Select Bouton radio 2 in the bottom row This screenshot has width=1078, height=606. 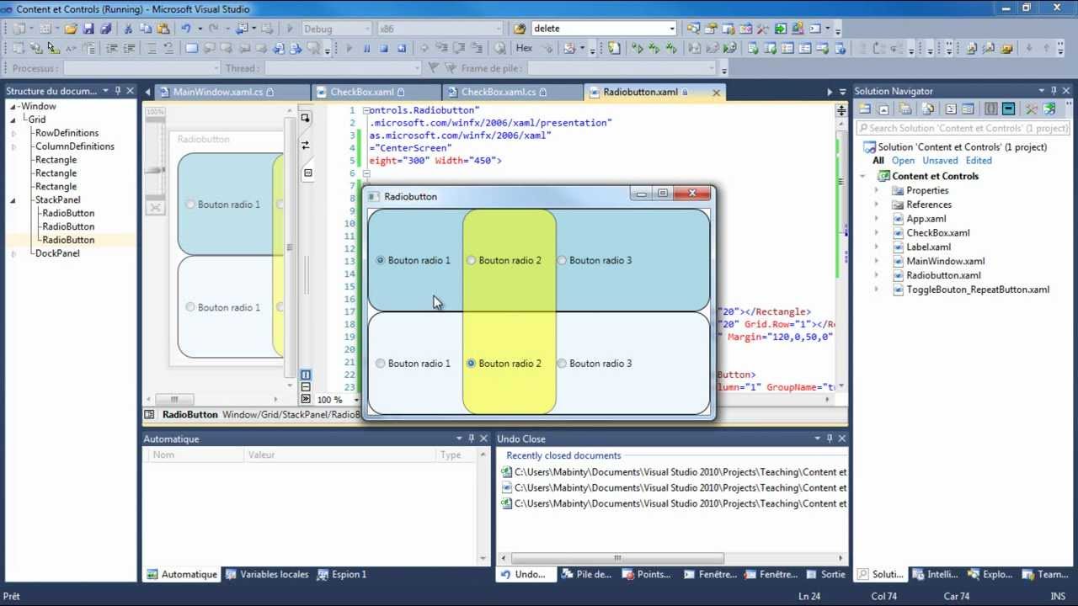point(504,364)
